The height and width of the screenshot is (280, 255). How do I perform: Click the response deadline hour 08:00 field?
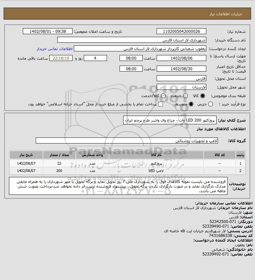[131, 58]
